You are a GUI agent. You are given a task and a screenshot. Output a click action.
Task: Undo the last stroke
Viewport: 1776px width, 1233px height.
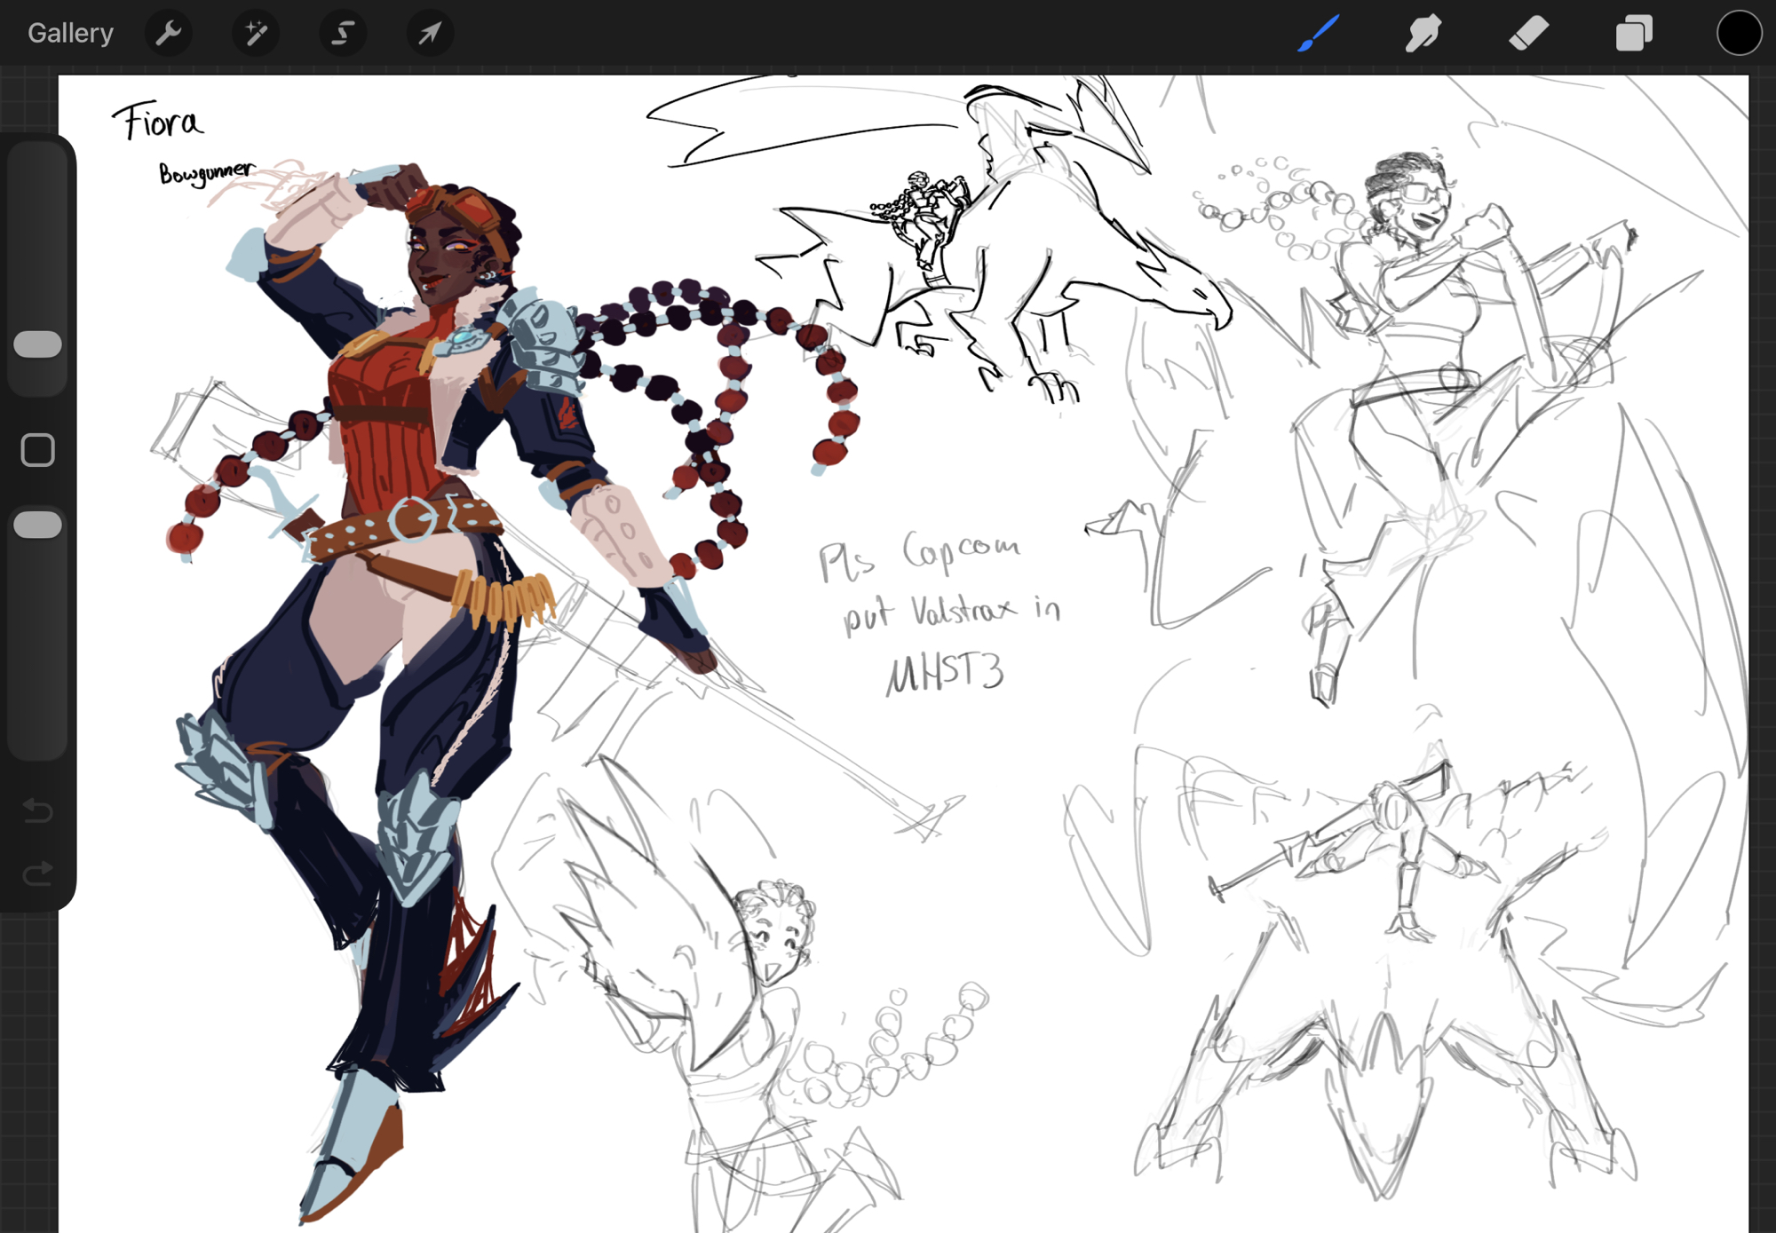coord(38,810)
